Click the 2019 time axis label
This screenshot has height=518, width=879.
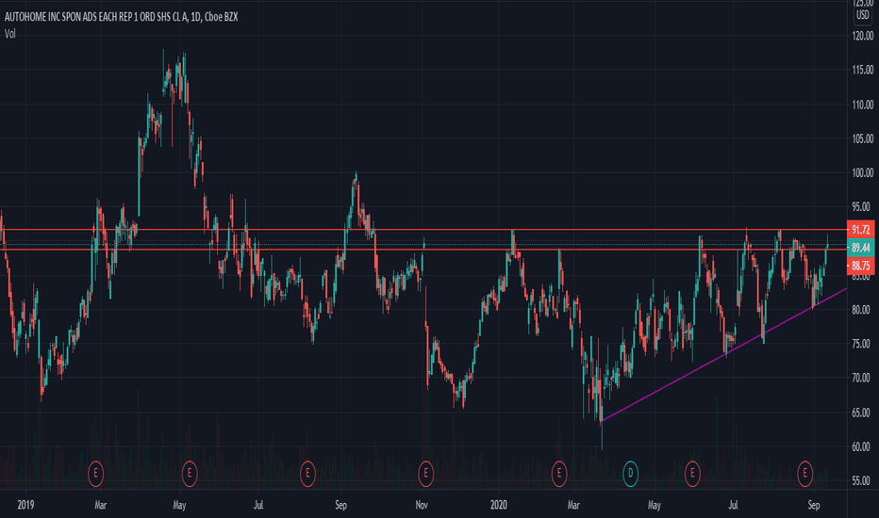pos(25,505)
